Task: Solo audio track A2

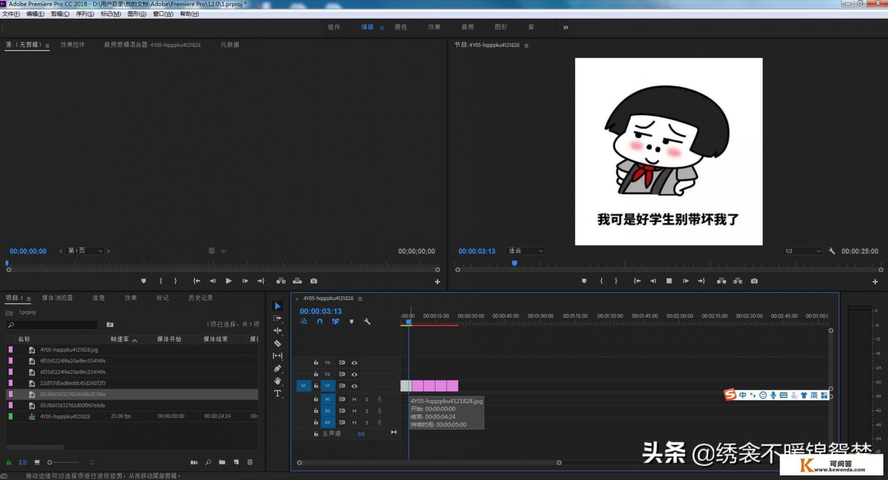Action: (x=367, y=411)
